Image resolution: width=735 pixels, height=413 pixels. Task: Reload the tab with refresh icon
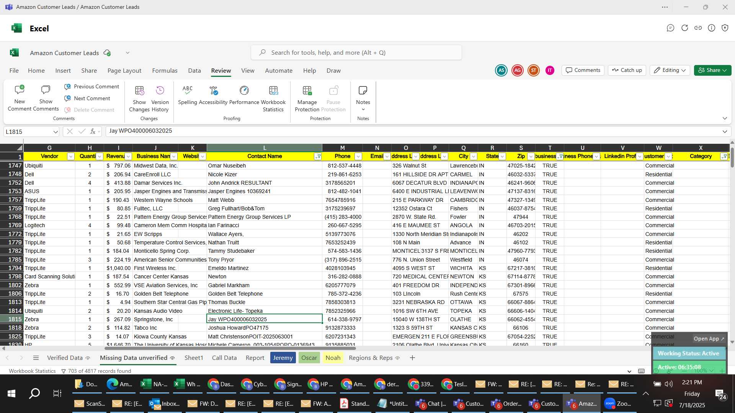coord(684,28)
